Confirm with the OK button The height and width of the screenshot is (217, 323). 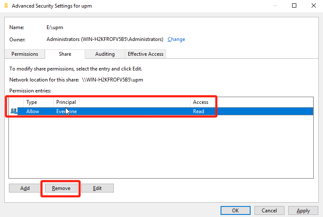tap(235, 211)
